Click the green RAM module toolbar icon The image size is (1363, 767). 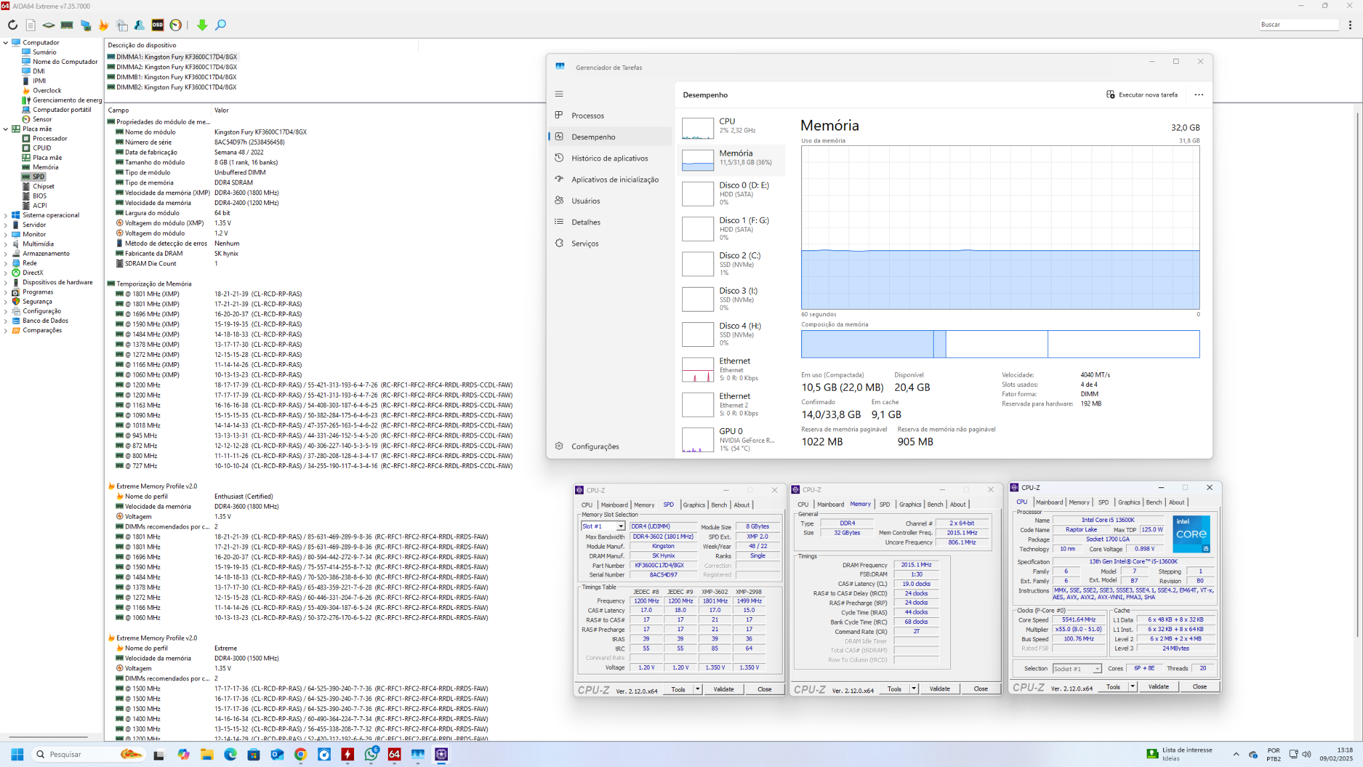click(x=67, y=25)
